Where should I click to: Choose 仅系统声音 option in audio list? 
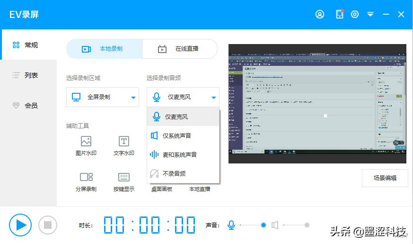183,136
